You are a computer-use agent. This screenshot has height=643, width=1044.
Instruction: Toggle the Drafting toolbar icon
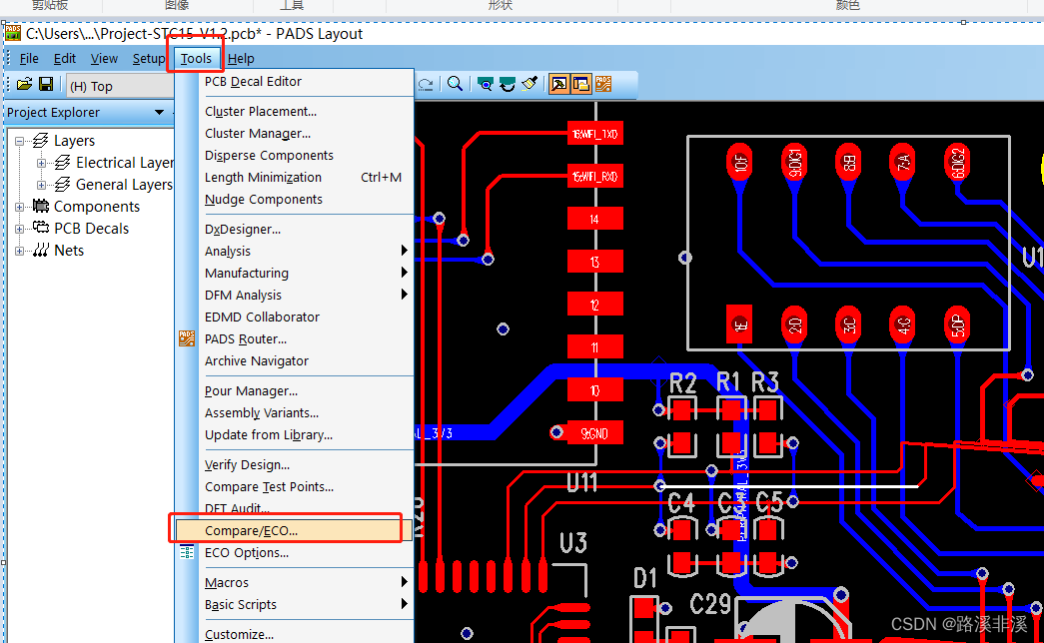point(559,85)
